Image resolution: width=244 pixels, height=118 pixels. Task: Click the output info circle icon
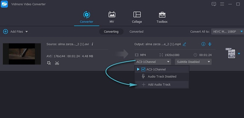tap(203, 44)
